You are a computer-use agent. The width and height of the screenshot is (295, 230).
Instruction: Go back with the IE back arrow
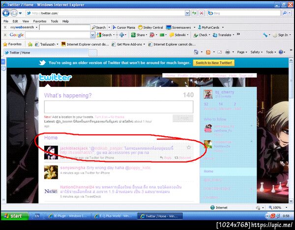(6, 13)
